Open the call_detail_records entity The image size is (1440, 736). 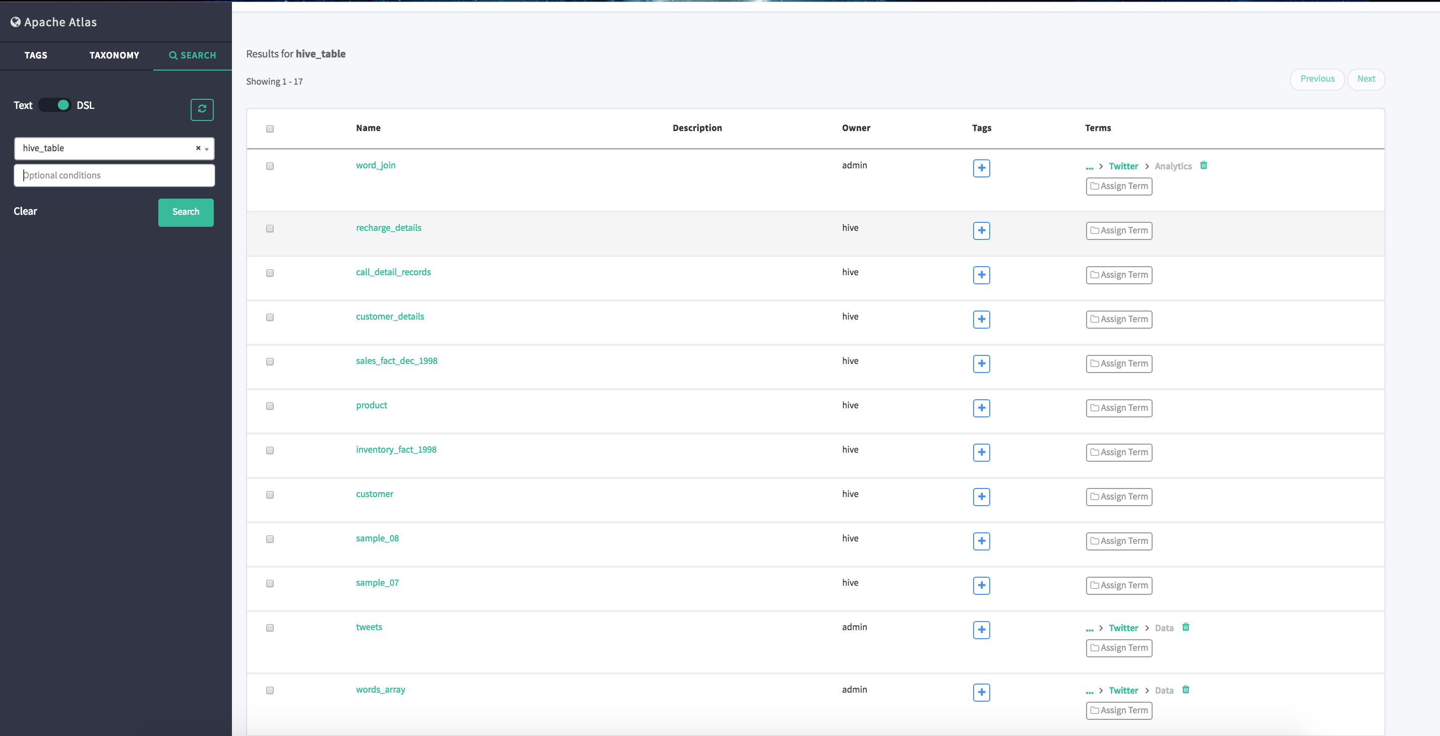[x=393, y=272]
